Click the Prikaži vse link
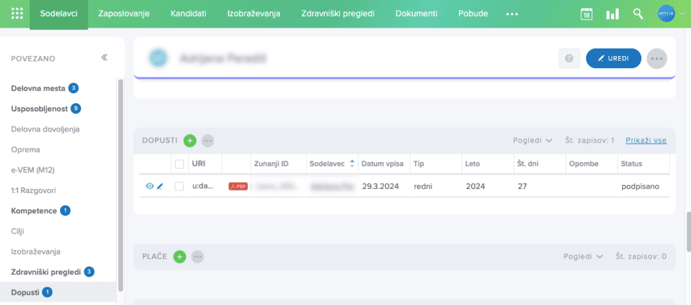This screenshot has width=691, height=305. tap(646, 140)
